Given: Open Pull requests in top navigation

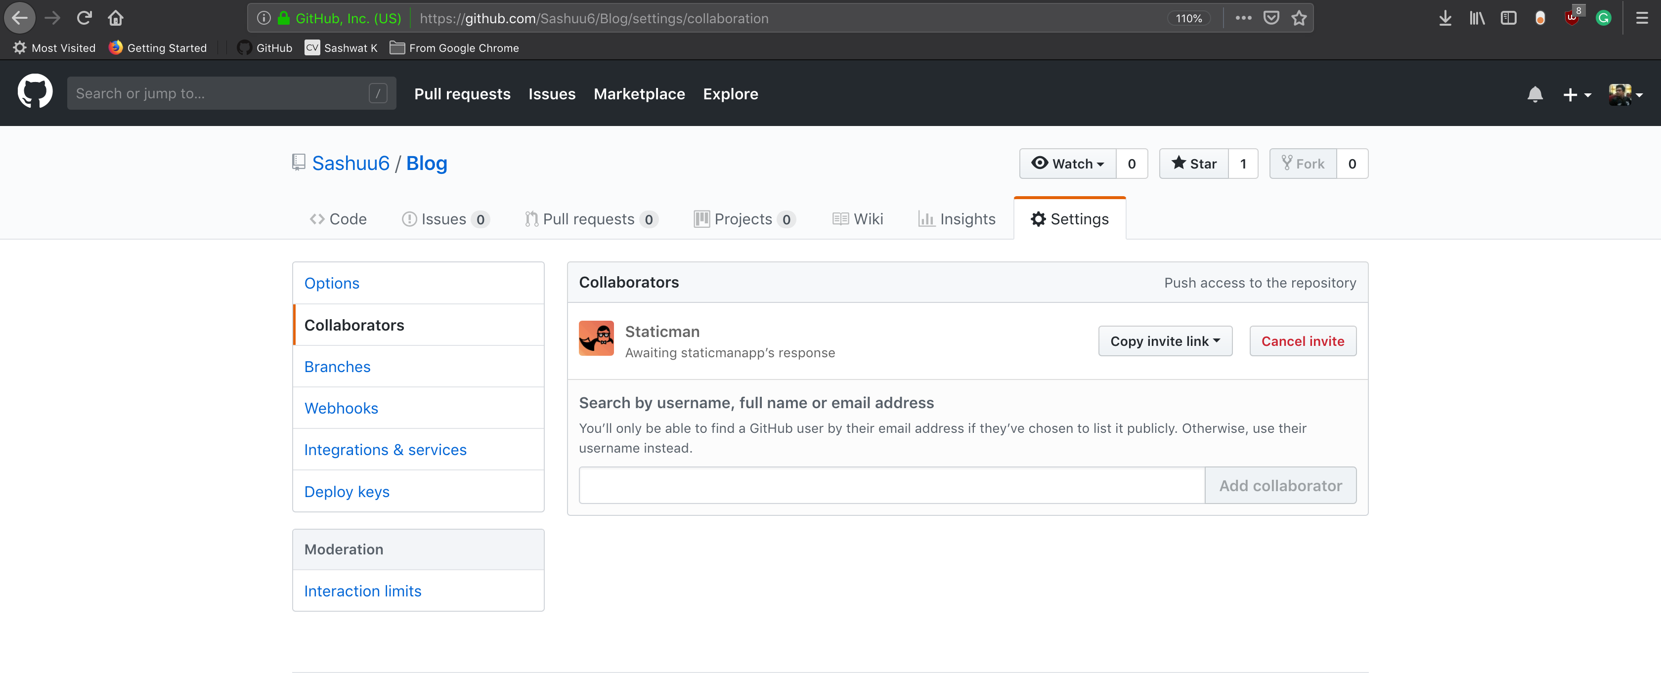Looking at the screenshot, I should point(462,94).
